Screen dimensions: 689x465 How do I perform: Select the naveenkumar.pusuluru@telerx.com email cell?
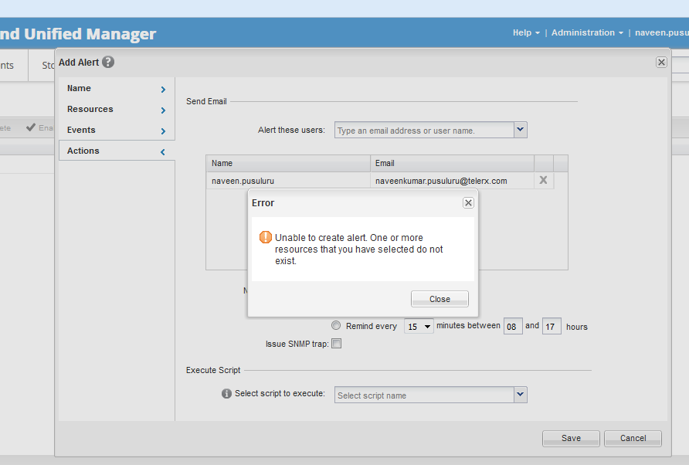(x=452, y=181)
